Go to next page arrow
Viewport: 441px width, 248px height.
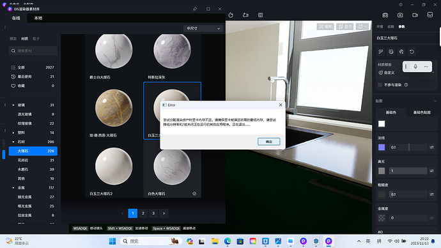point(164,213)
